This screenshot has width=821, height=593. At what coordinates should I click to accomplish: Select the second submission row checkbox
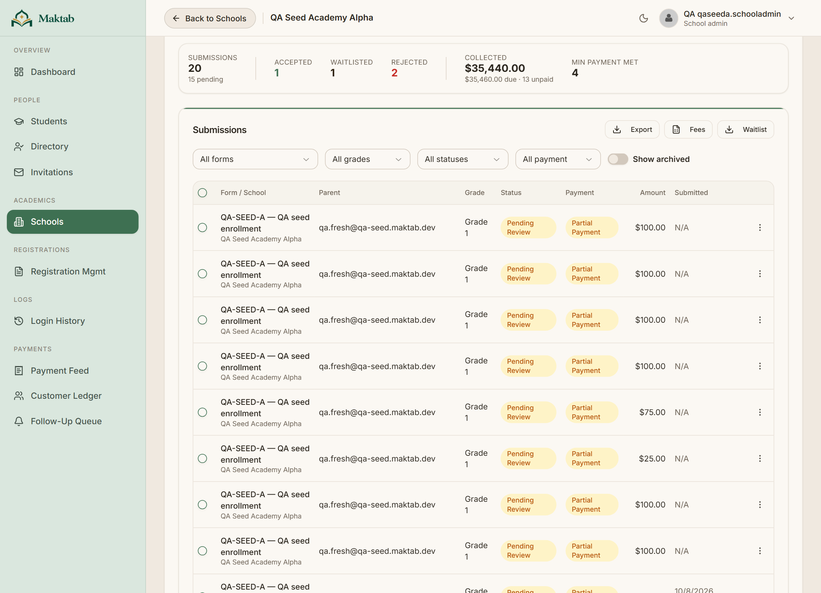pyautogui.click(x=202, y=274)
